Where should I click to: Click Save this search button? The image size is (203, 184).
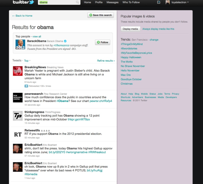pyautogui.click(x=100, y=15)
